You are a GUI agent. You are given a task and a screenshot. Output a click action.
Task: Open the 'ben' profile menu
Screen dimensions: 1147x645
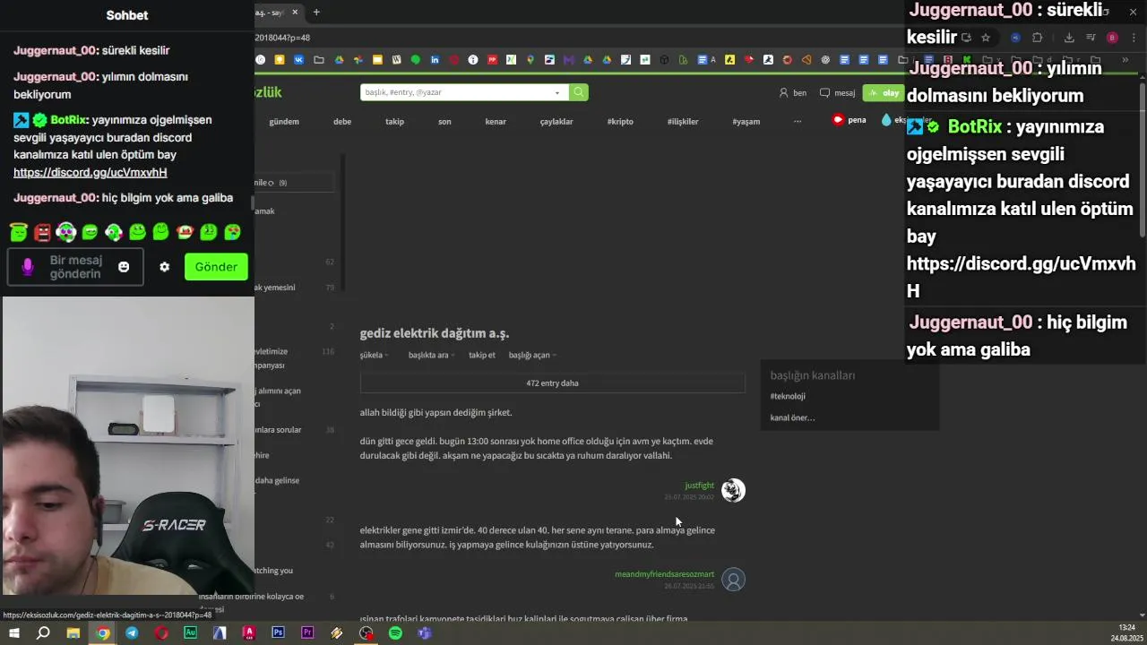(x=793, y=93)
